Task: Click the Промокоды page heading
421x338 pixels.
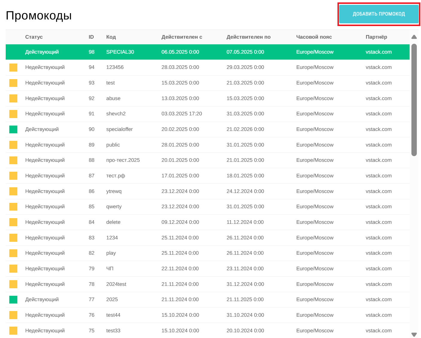Action: click(39, 16)
